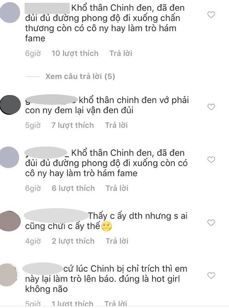Screen dimensions: 229x308
Task: View the '10 lượt thích' likes list
Action: tap(75, 54)
